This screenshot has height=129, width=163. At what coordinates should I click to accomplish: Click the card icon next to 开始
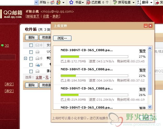[52, 2]
